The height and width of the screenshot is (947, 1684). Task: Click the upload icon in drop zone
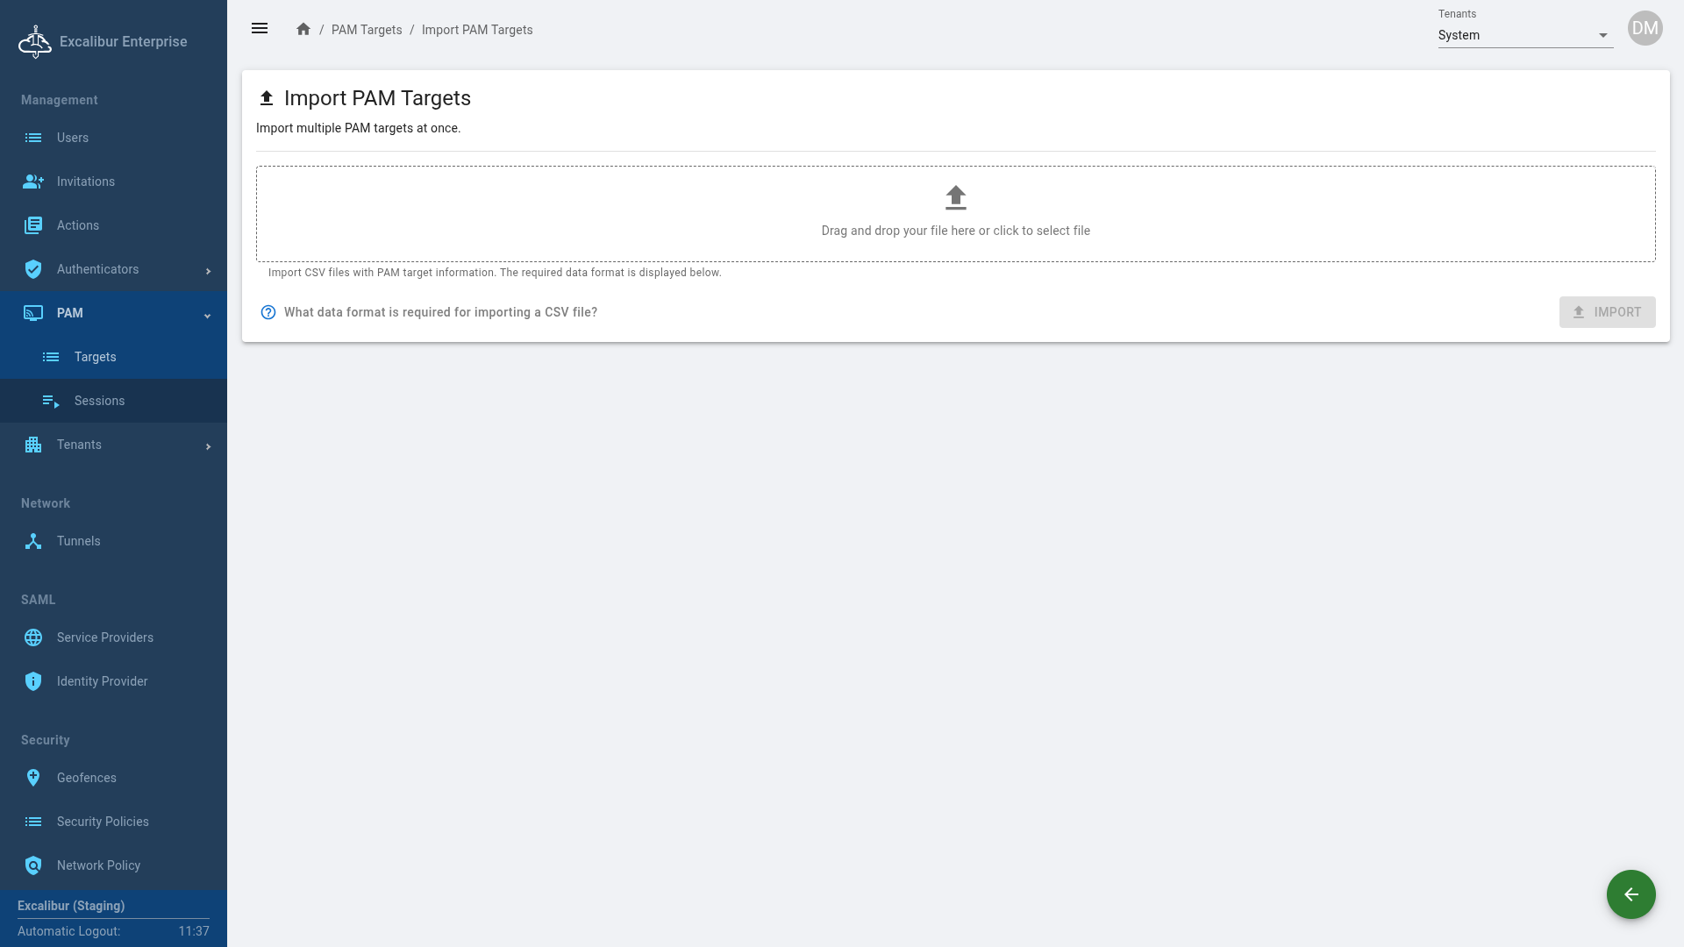[x=955, y=198]
